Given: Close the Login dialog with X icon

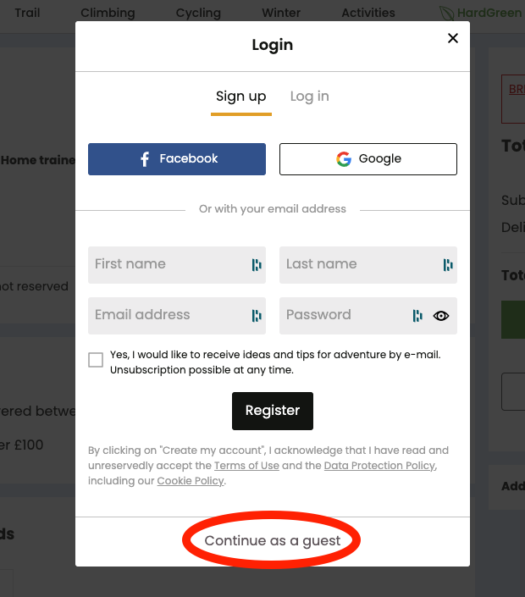Looking at the screenshot, I should [453, 38].
